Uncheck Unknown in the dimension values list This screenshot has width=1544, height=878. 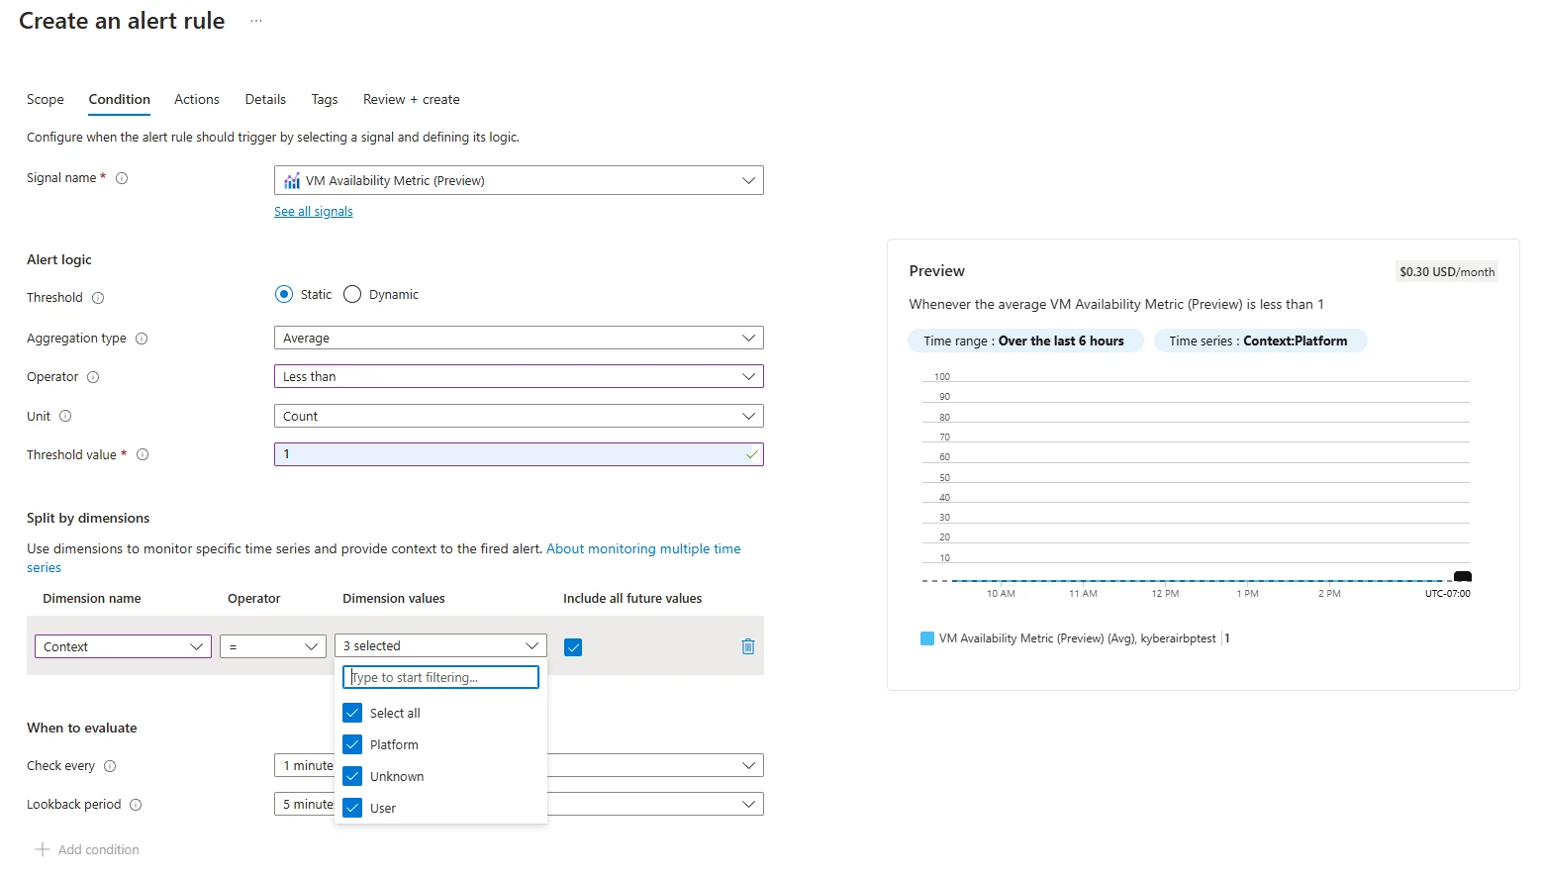pos(352,776)
